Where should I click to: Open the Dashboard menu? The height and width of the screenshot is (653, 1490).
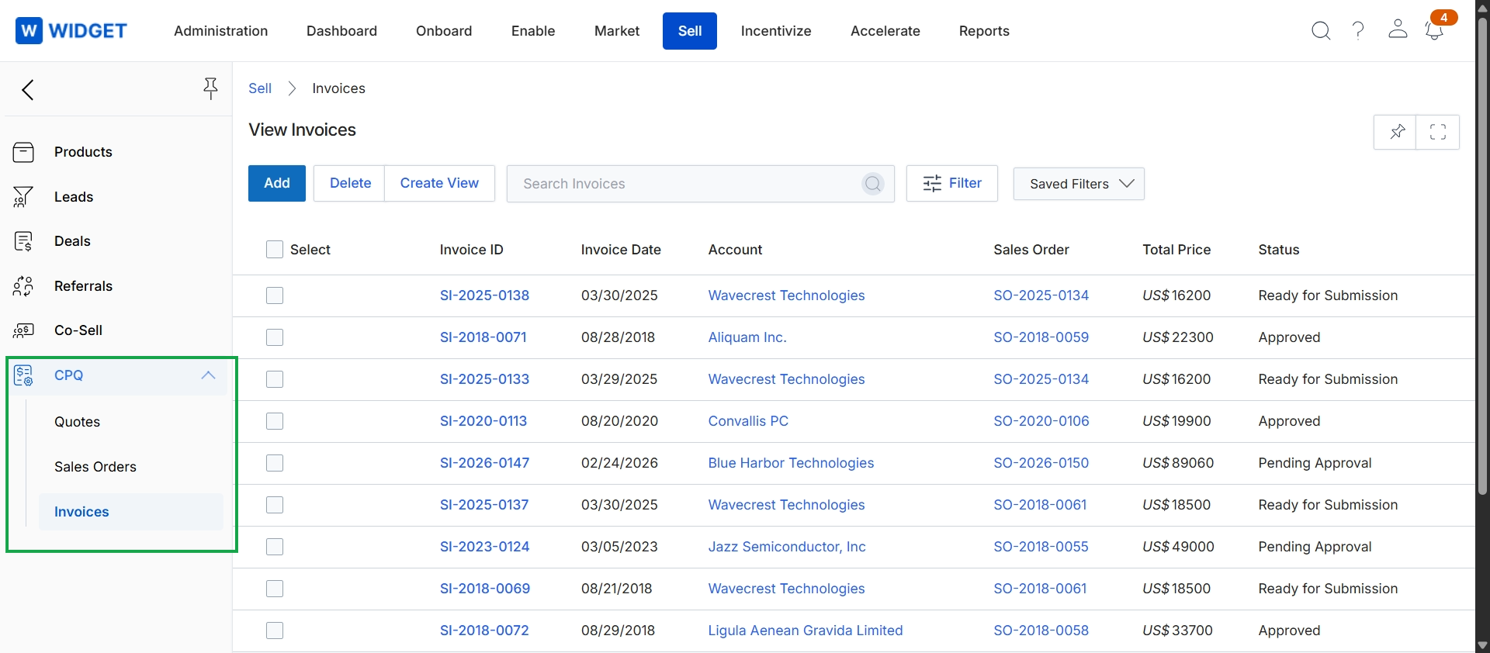(x=341, y=31)
